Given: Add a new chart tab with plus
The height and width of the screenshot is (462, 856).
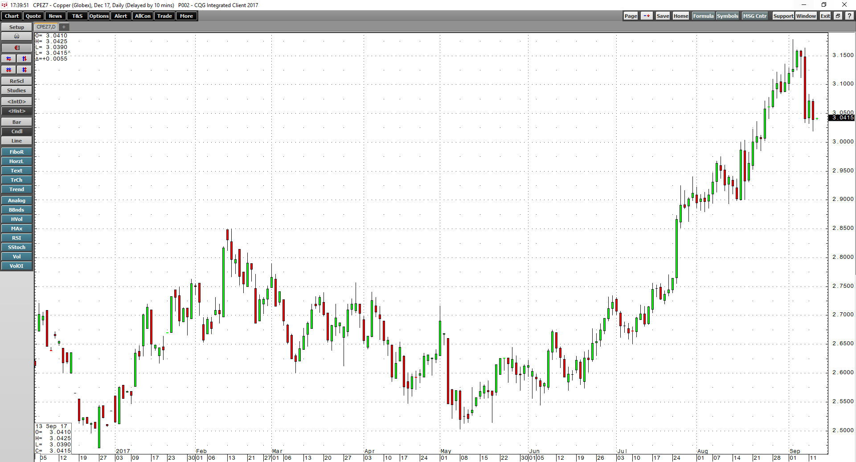Looking at the screenshot, I should click(64, 27).
